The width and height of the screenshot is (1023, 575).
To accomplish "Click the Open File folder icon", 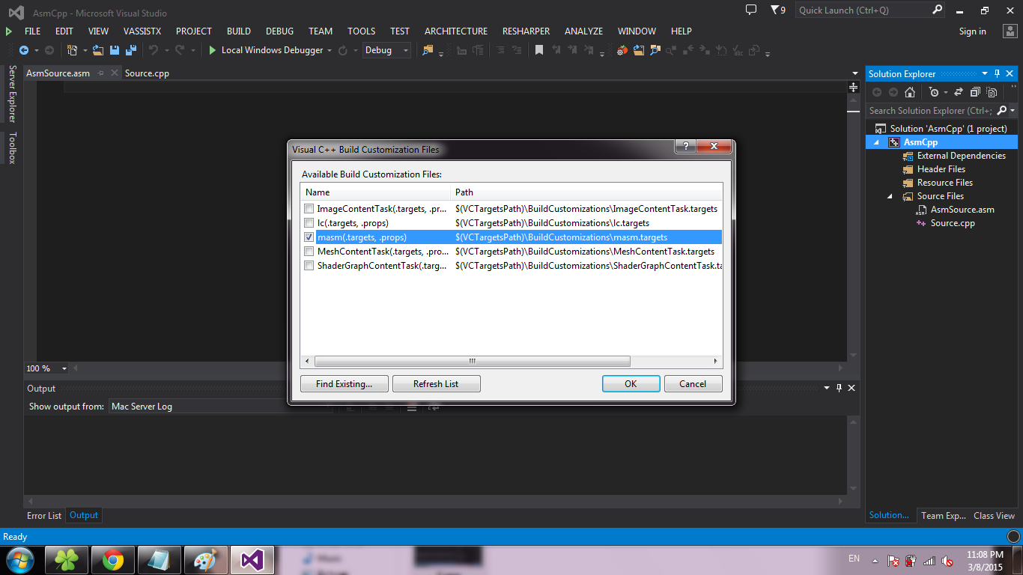I will tap(100, 50).
